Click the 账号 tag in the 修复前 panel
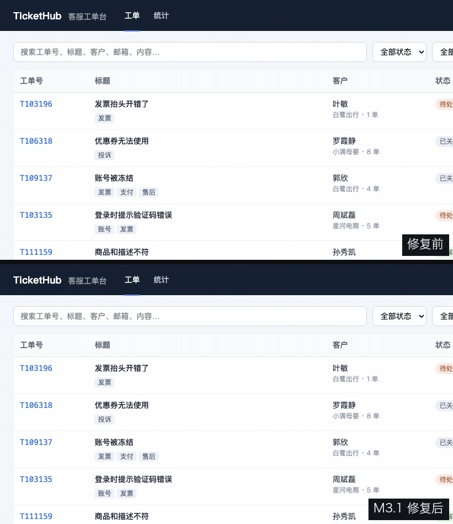 tap(104, 229)
